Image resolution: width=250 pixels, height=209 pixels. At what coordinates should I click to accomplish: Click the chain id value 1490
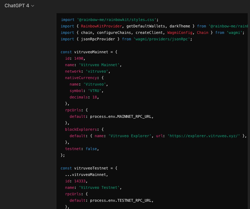coord(78,58)
